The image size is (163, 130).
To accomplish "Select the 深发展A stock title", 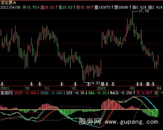I will (8, 3).
